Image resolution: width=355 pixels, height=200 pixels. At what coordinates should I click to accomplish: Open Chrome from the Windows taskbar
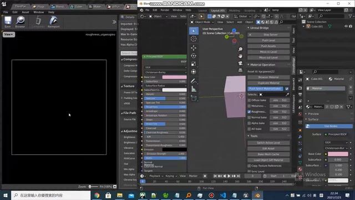click(97, 195)
